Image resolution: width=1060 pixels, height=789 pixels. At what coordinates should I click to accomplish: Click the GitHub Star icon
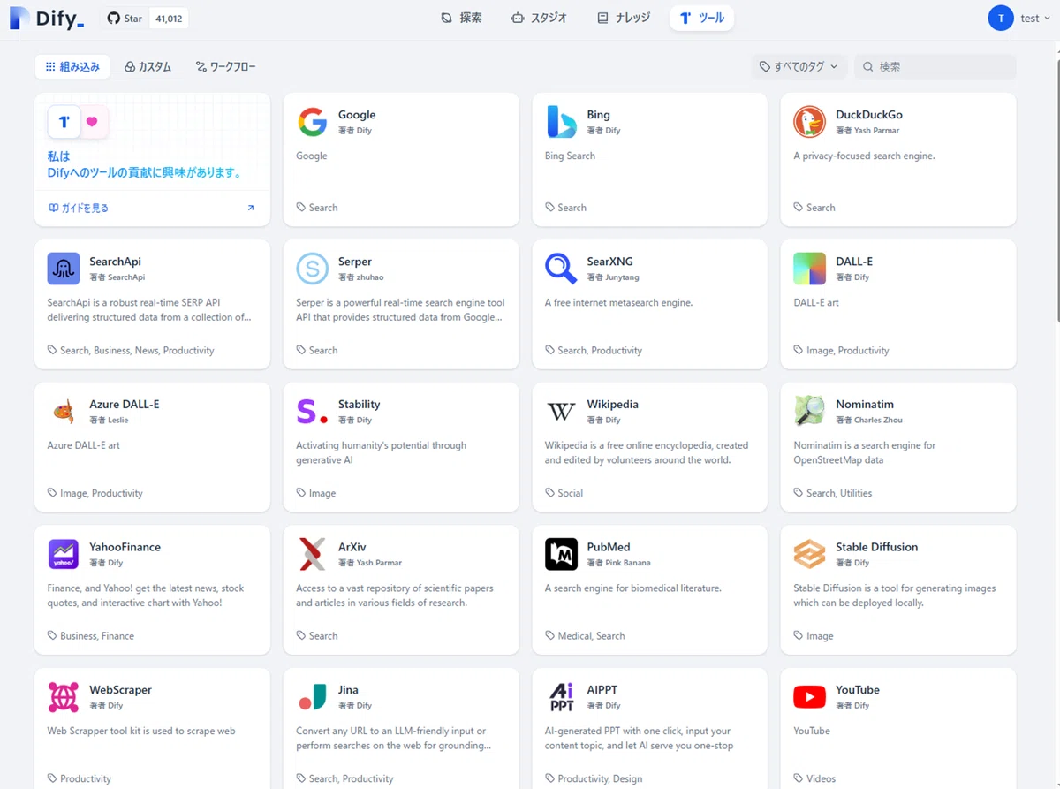pyautogui.click(x=113, y=19)
